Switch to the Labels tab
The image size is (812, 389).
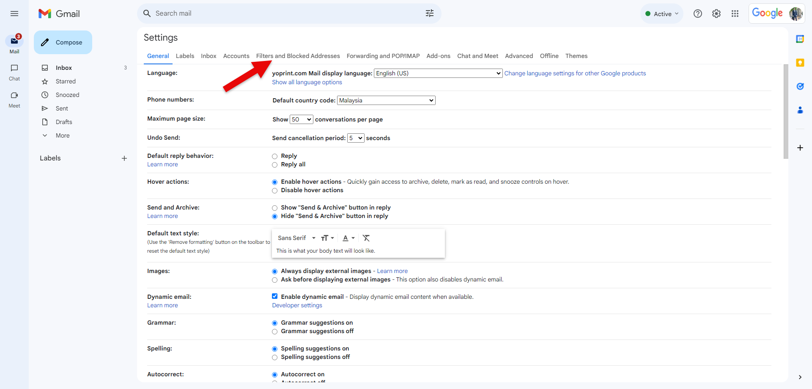click(185, 56)
